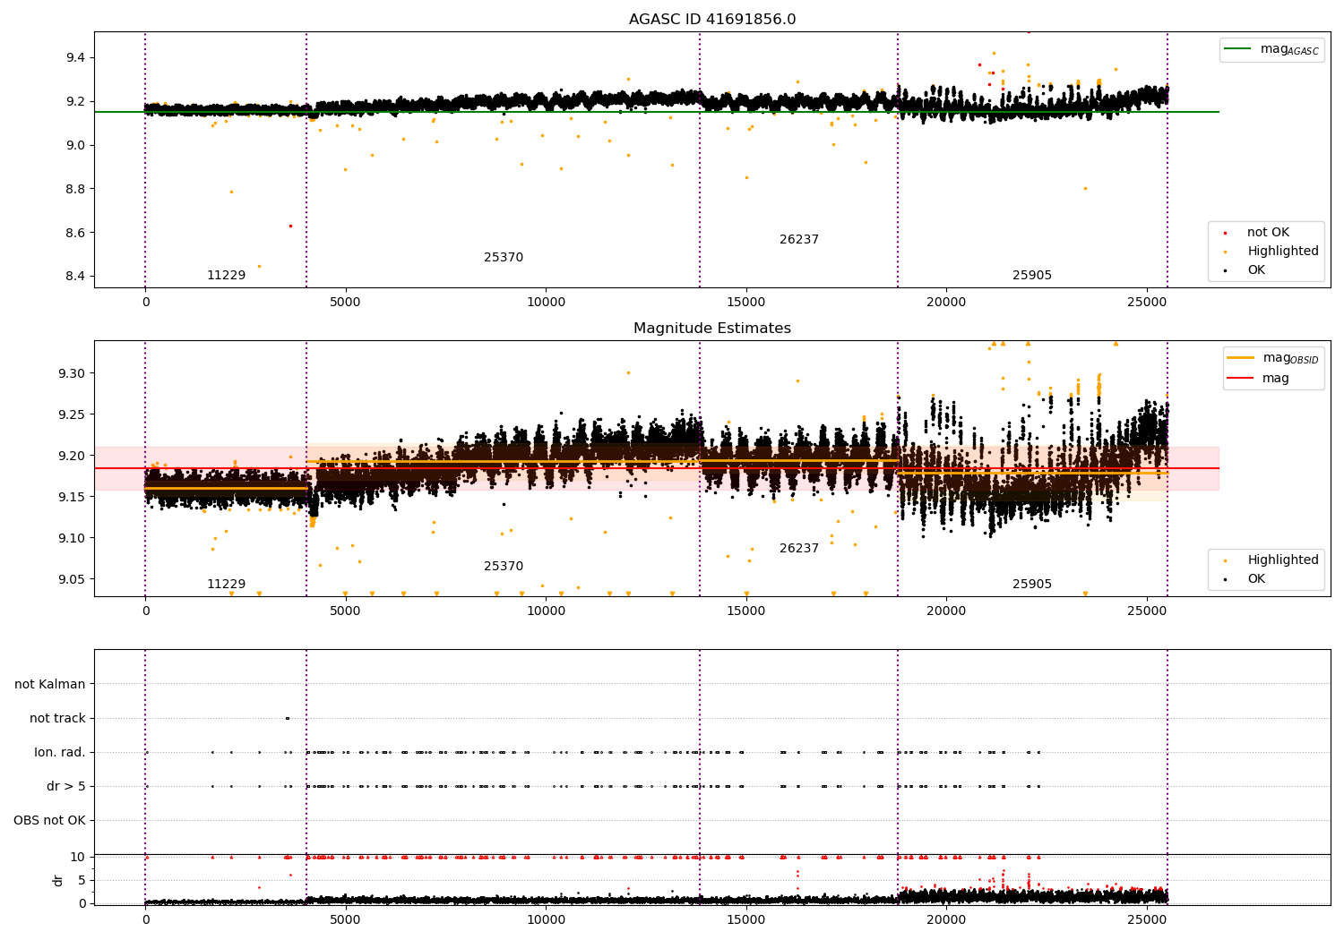
Task: Click OBSID label 25370 in the Magnitude Estimates plot
Action: tap(504, 566)
